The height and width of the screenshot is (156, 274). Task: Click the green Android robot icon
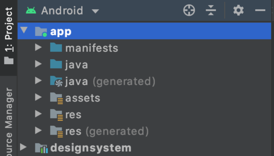click(x=31, y=10)
